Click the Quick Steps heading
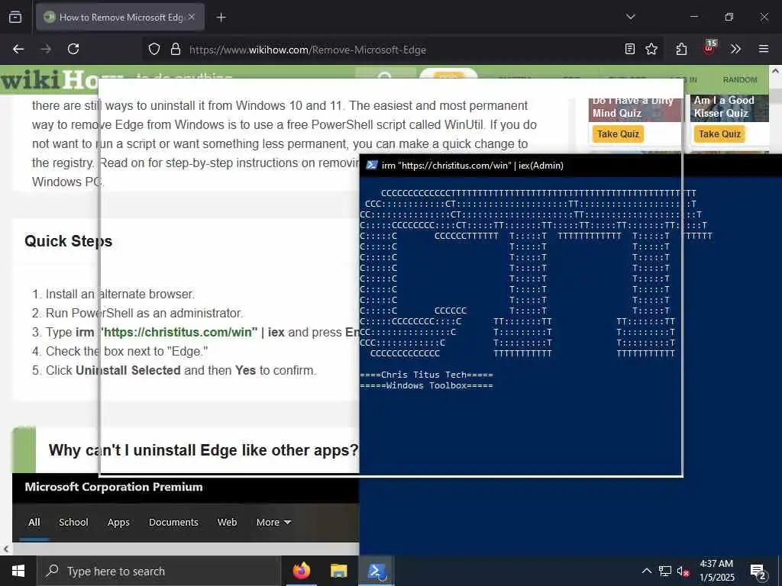This screenshot has width=782, height=586. pyautogui.click(x=68, y=241)
